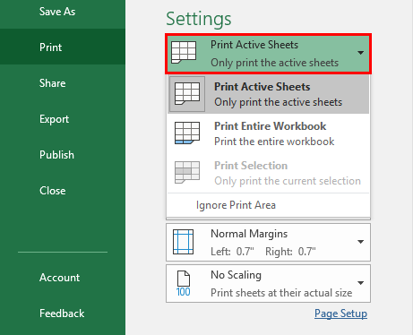The image size is (413, 335).
Task: Collapse the Print Active Sheets dropdown arrow
Action: pos(361,53)
